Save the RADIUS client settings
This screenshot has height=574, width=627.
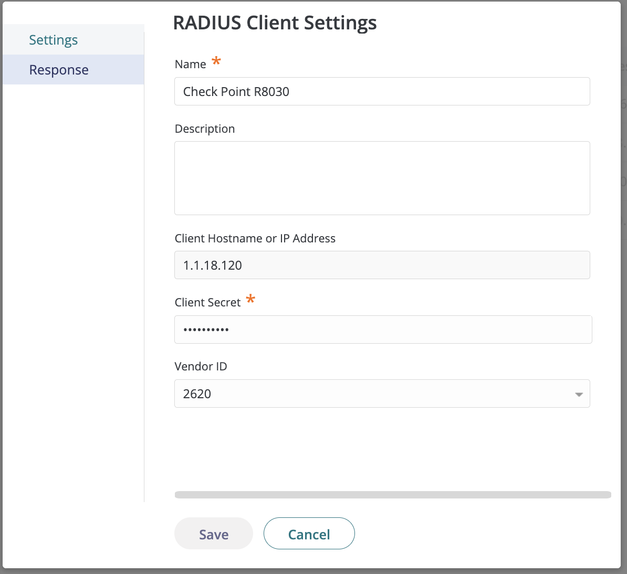[x=213, y=534]
